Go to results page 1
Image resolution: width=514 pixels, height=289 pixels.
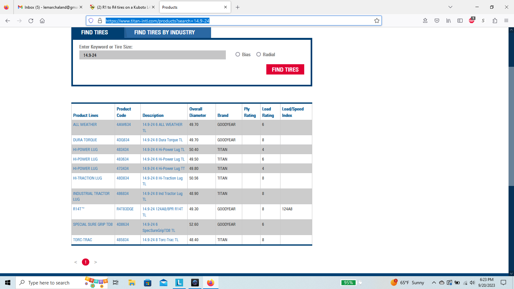pos(85,262)
